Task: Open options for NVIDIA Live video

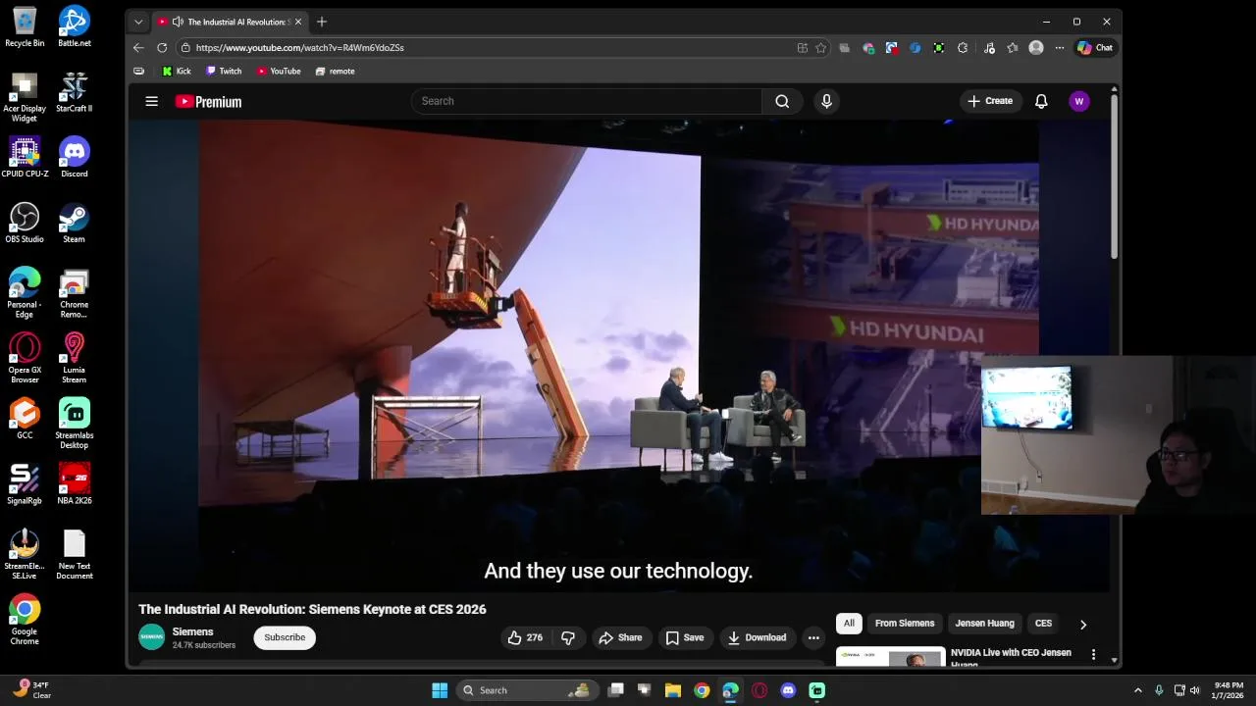Action: click(x=1094, y=653)
